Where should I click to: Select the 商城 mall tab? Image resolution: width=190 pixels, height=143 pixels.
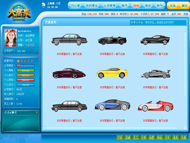coord(136,6)
